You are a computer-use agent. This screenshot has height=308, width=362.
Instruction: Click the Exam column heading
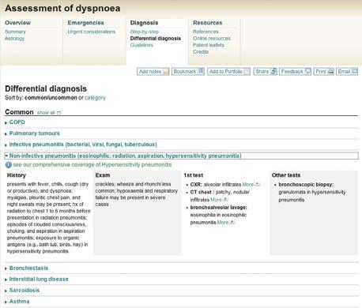pyautogui.click(x=103, y=175)
